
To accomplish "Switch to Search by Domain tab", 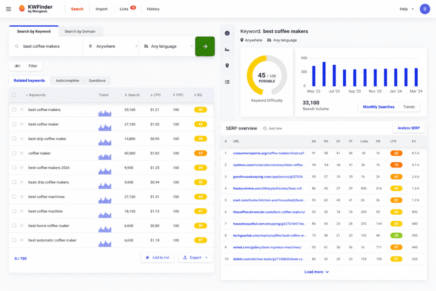I will [80, 32].
